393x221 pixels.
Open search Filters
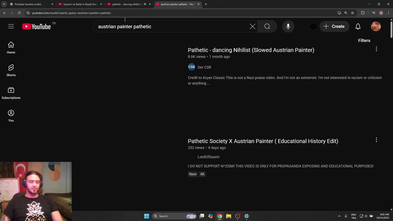tap(364, 41)
